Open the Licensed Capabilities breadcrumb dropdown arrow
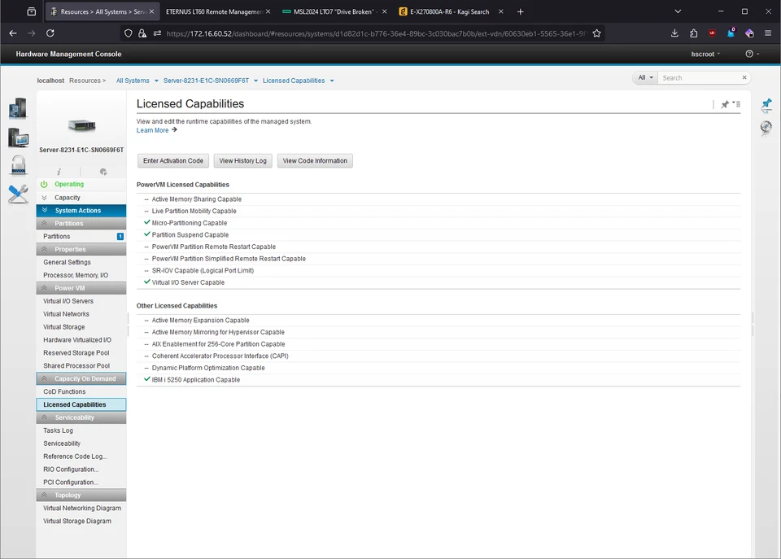The width and height of the screenshot is (781, 559). coord(332,81)
